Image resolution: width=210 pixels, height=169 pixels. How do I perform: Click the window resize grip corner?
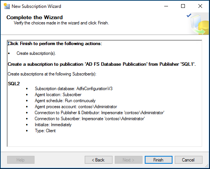(207, 166)
